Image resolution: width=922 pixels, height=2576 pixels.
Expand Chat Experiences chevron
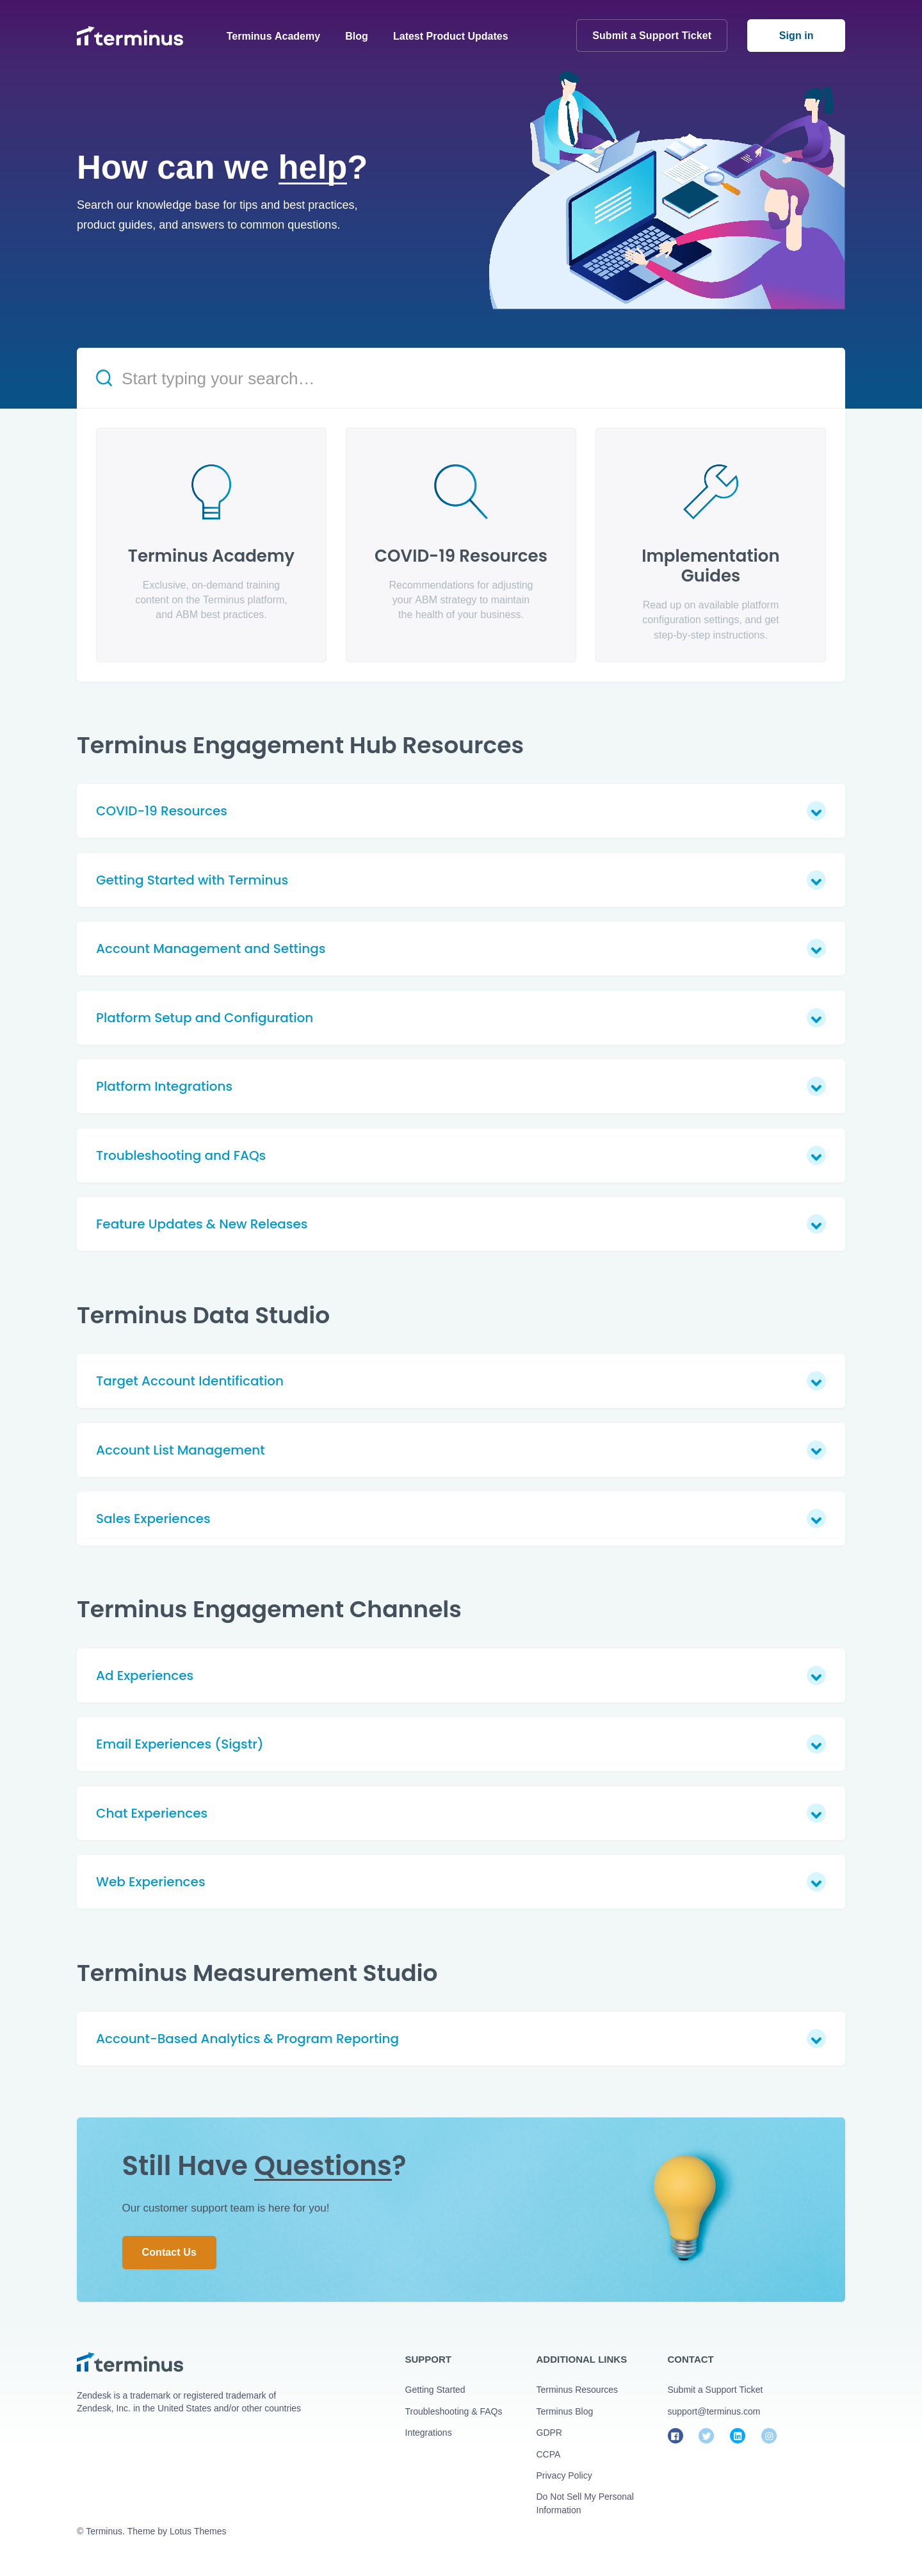click(x=816, y=1814)
